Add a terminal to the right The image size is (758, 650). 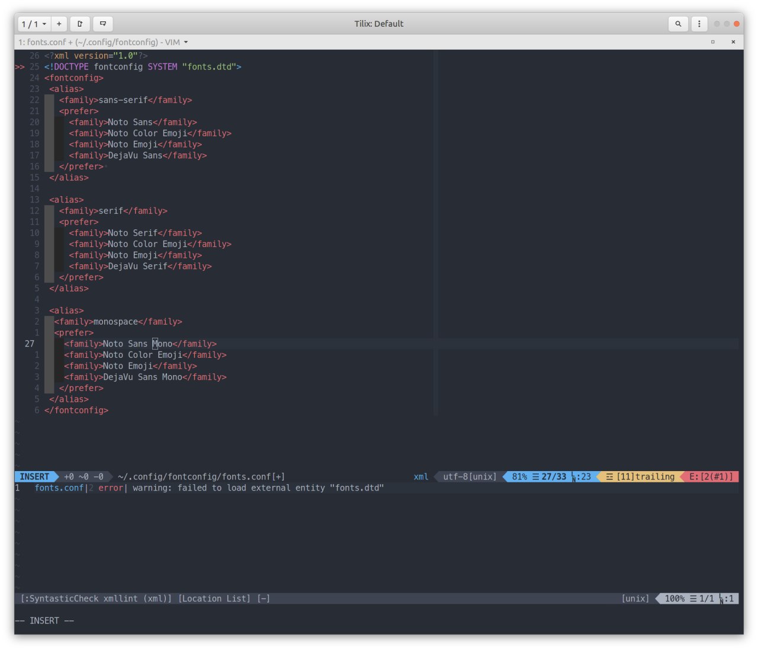click(x=80, y=24)
